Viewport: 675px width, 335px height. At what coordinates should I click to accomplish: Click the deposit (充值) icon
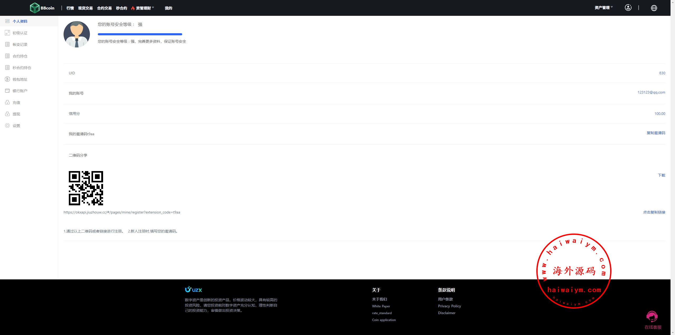coord(7,103)
